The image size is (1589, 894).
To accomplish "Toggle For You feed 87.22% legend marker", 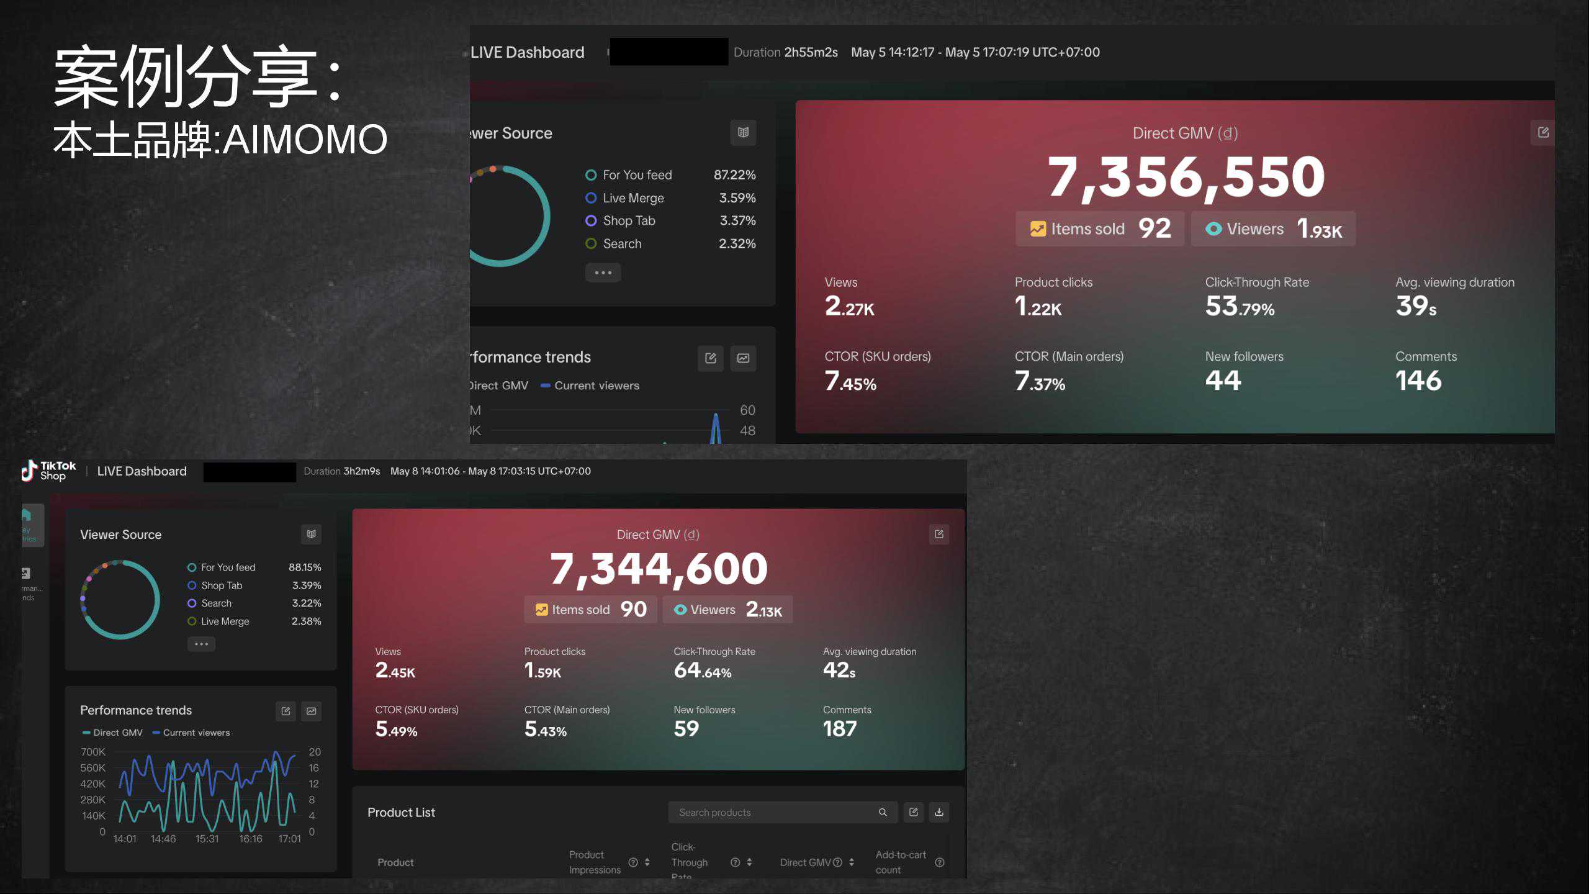I will tap(591, 175).
